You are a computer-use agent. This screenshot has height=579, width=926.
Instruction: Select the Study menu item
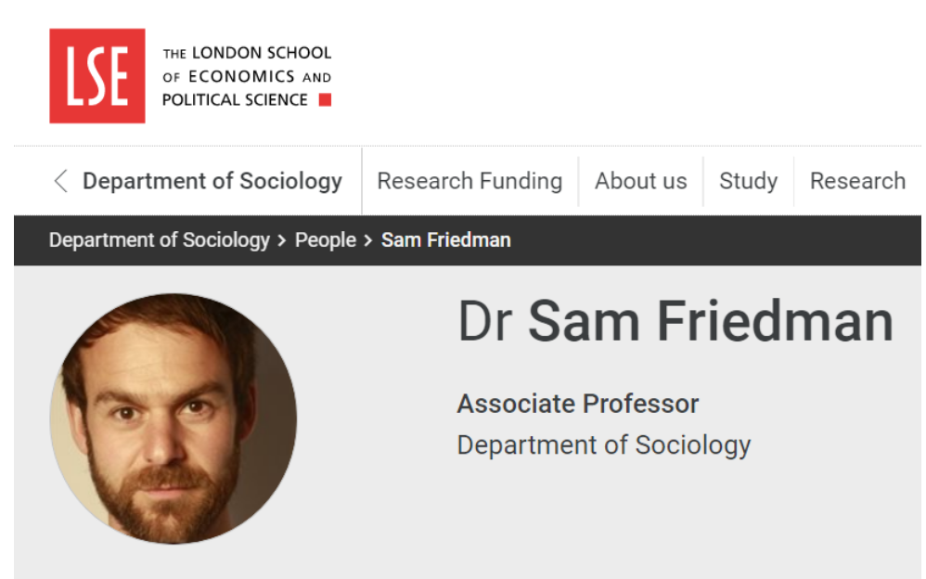point(748,181)
